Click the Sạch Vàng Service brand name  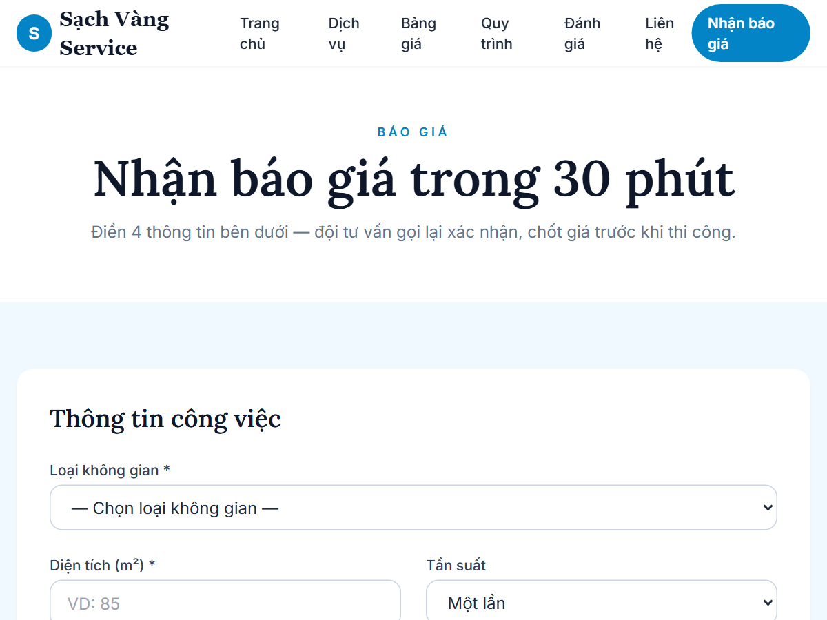(x=114, y=33)
